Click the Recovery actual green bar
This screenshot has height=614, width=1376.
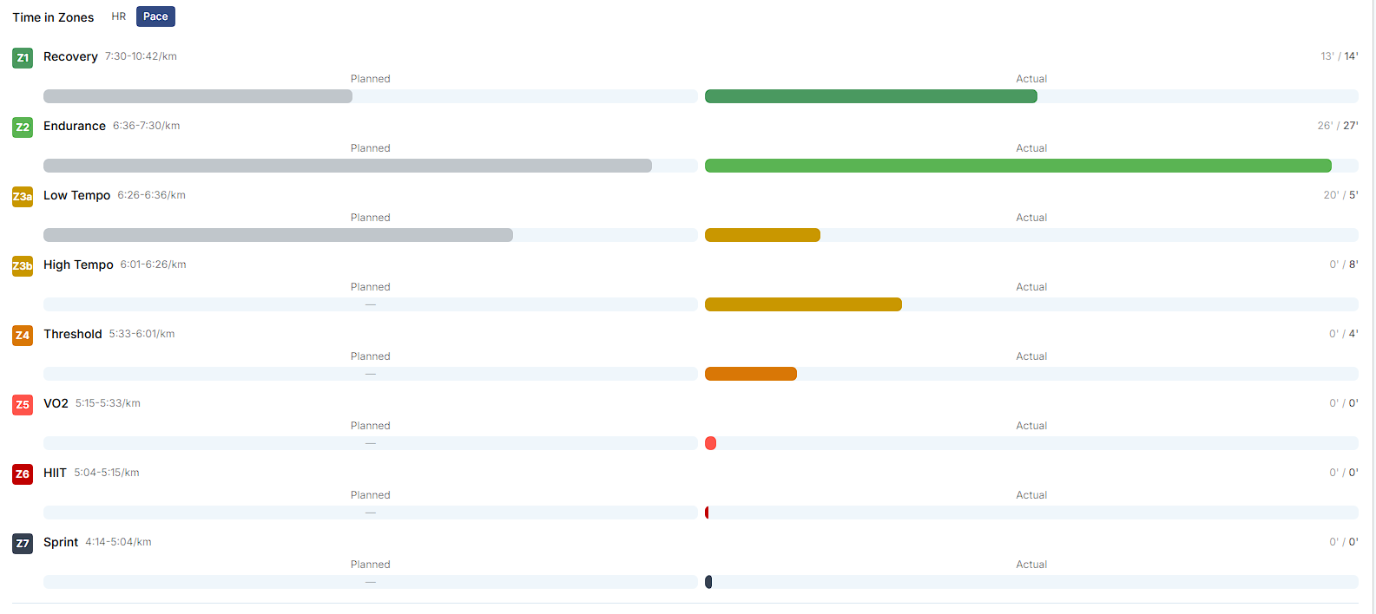871,96
